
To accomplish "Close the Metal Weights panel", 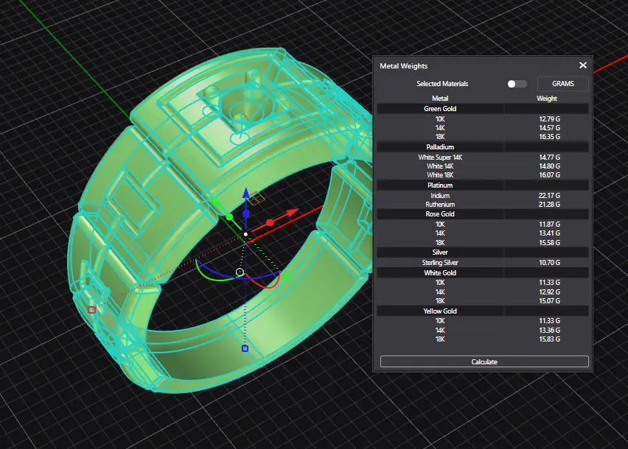I will (582, 66).
